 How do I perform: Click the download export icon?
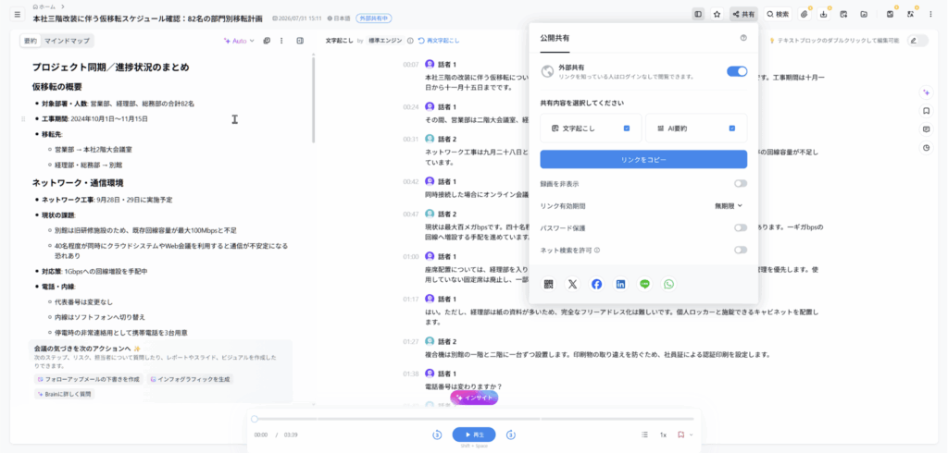click(x=823, y=14)
